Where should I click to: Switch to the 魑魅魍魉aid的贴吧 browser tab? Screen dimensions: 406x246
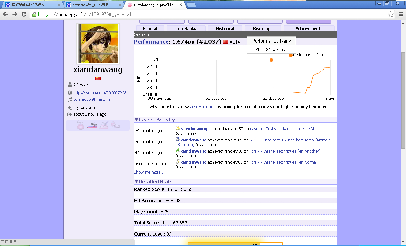tap(32, 5)
